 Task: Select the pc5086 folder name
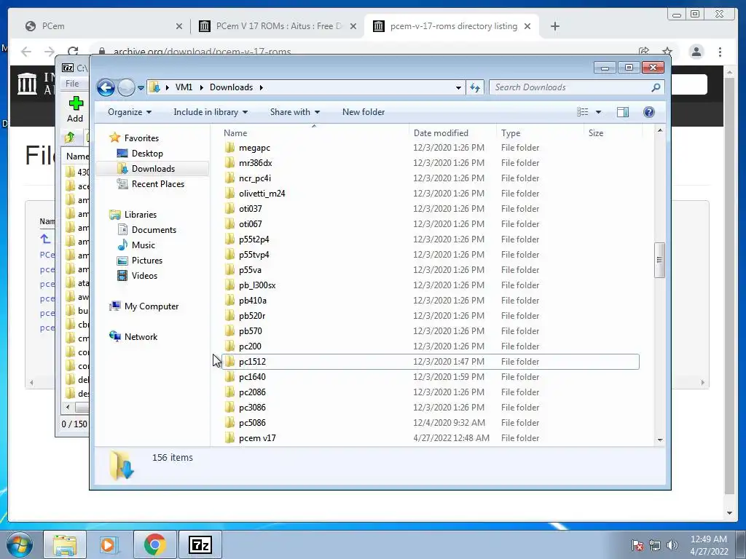click(252, 423)
